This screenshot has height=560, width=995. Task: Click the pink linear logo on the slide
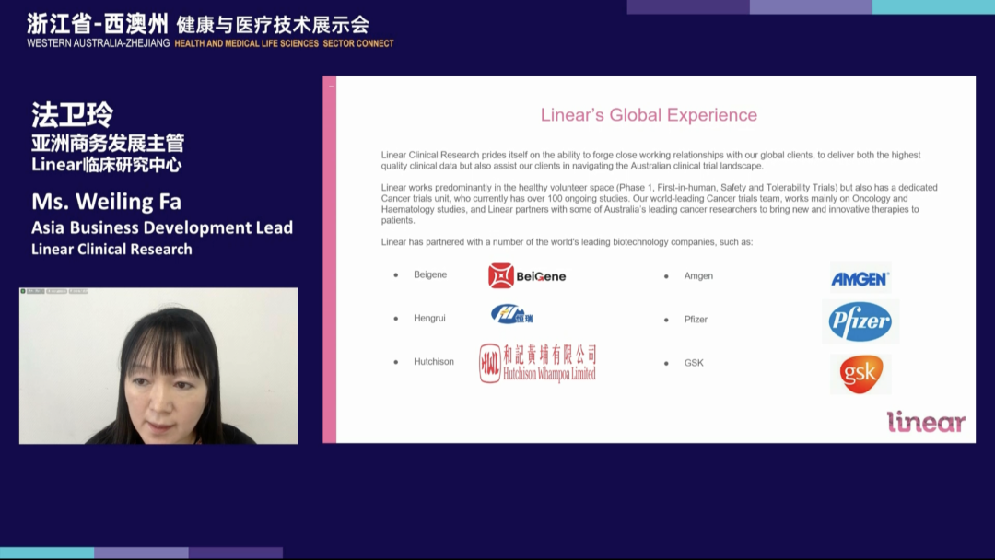point(926,422)
